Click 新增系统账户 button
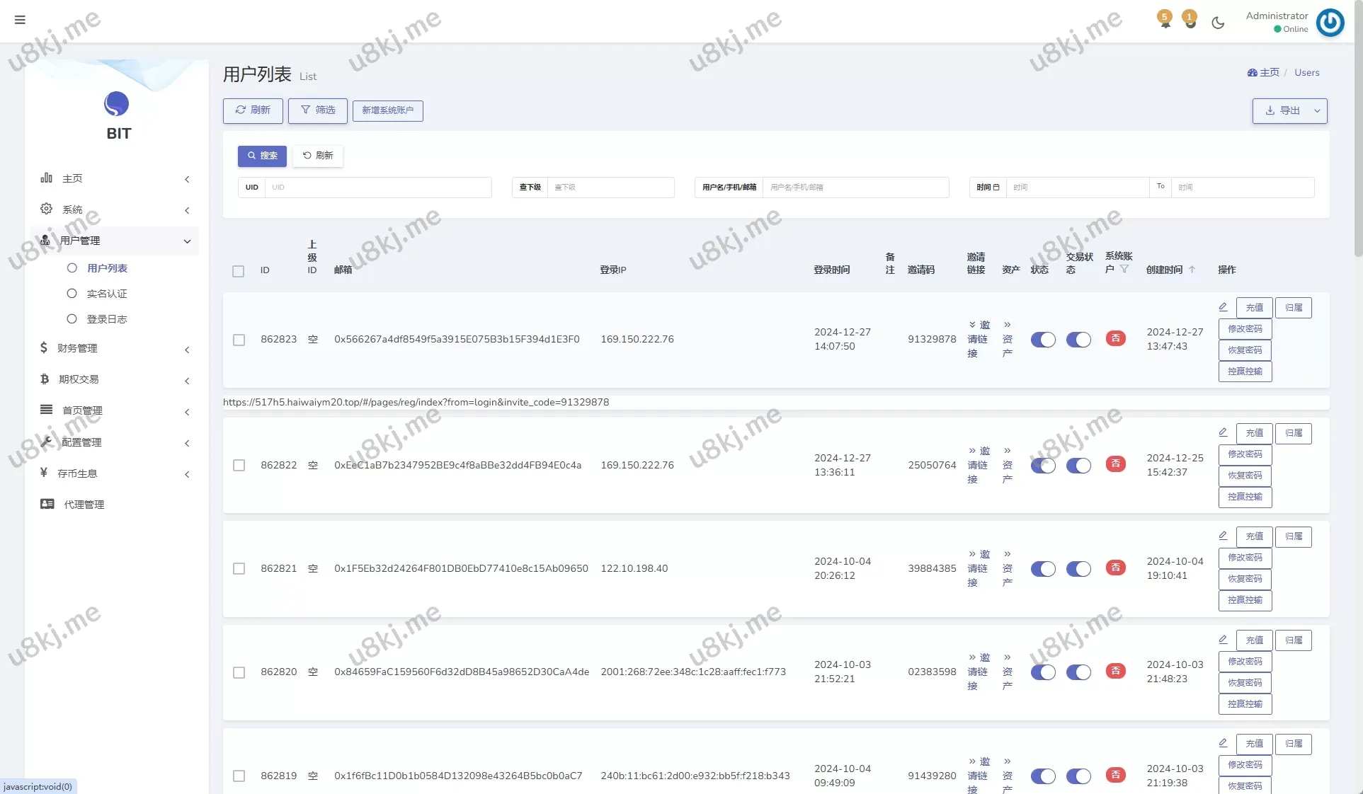The width and height of the screenshot is (1363, 794). tap(387, 110)
